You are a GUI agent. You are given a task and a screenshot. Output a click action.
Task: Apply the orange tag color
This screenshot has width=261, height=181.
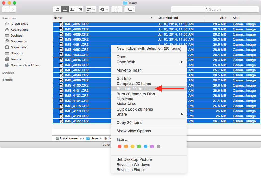[x=126, y=147]
